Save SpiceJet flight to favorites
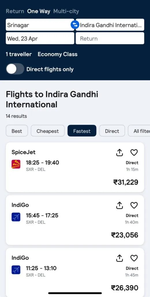 coord(134,153)
